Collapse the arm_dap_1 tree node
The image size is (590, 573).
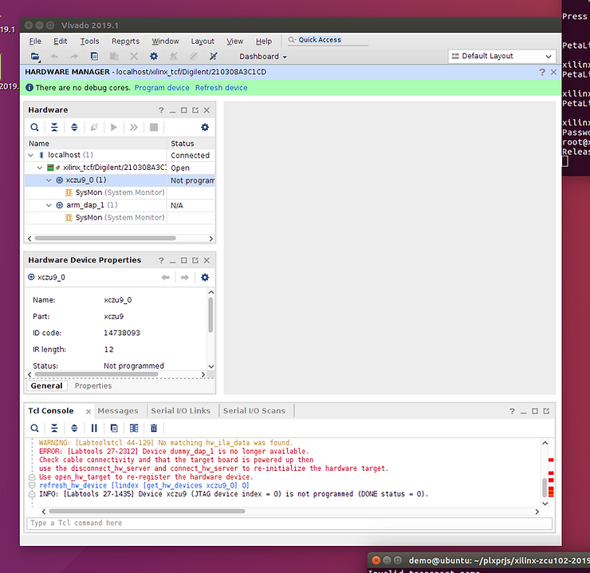(49, 205)
